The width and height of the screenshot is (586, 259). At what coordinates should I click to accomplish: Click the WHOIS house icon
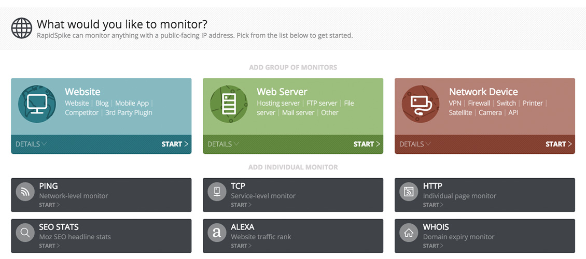[x=409, y=233]
